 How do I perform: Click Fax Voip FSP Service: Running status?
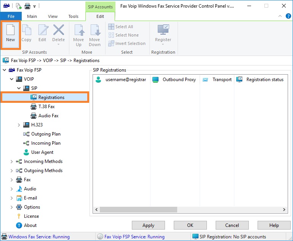(x=134, y=237)
